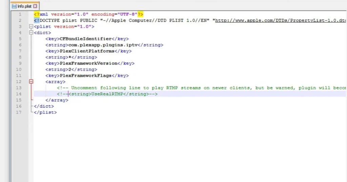This screenshot has height=182, width=347.
Task: Click line number 14 in the margin
Action: pyautogui.click(x=19, y=94)
